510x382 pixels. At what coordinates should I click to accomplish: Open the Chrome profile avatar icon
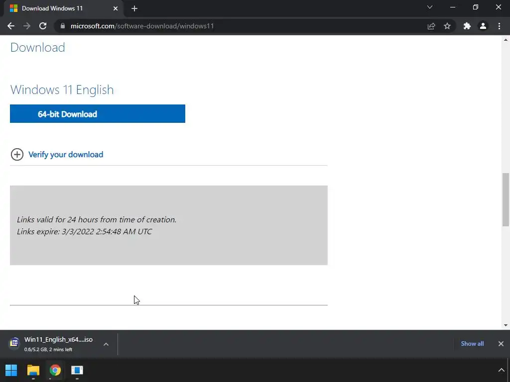[x=483, y=26]
